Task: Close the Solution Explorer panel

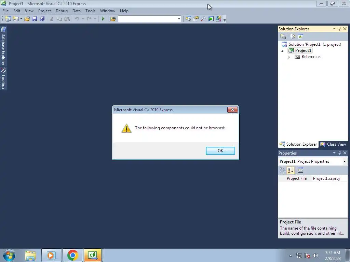Action: 345,29
